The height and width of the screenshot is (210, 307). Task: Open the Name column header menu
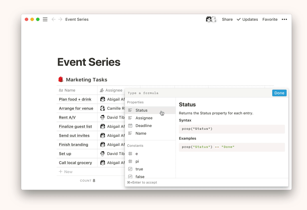pos(70,90)
